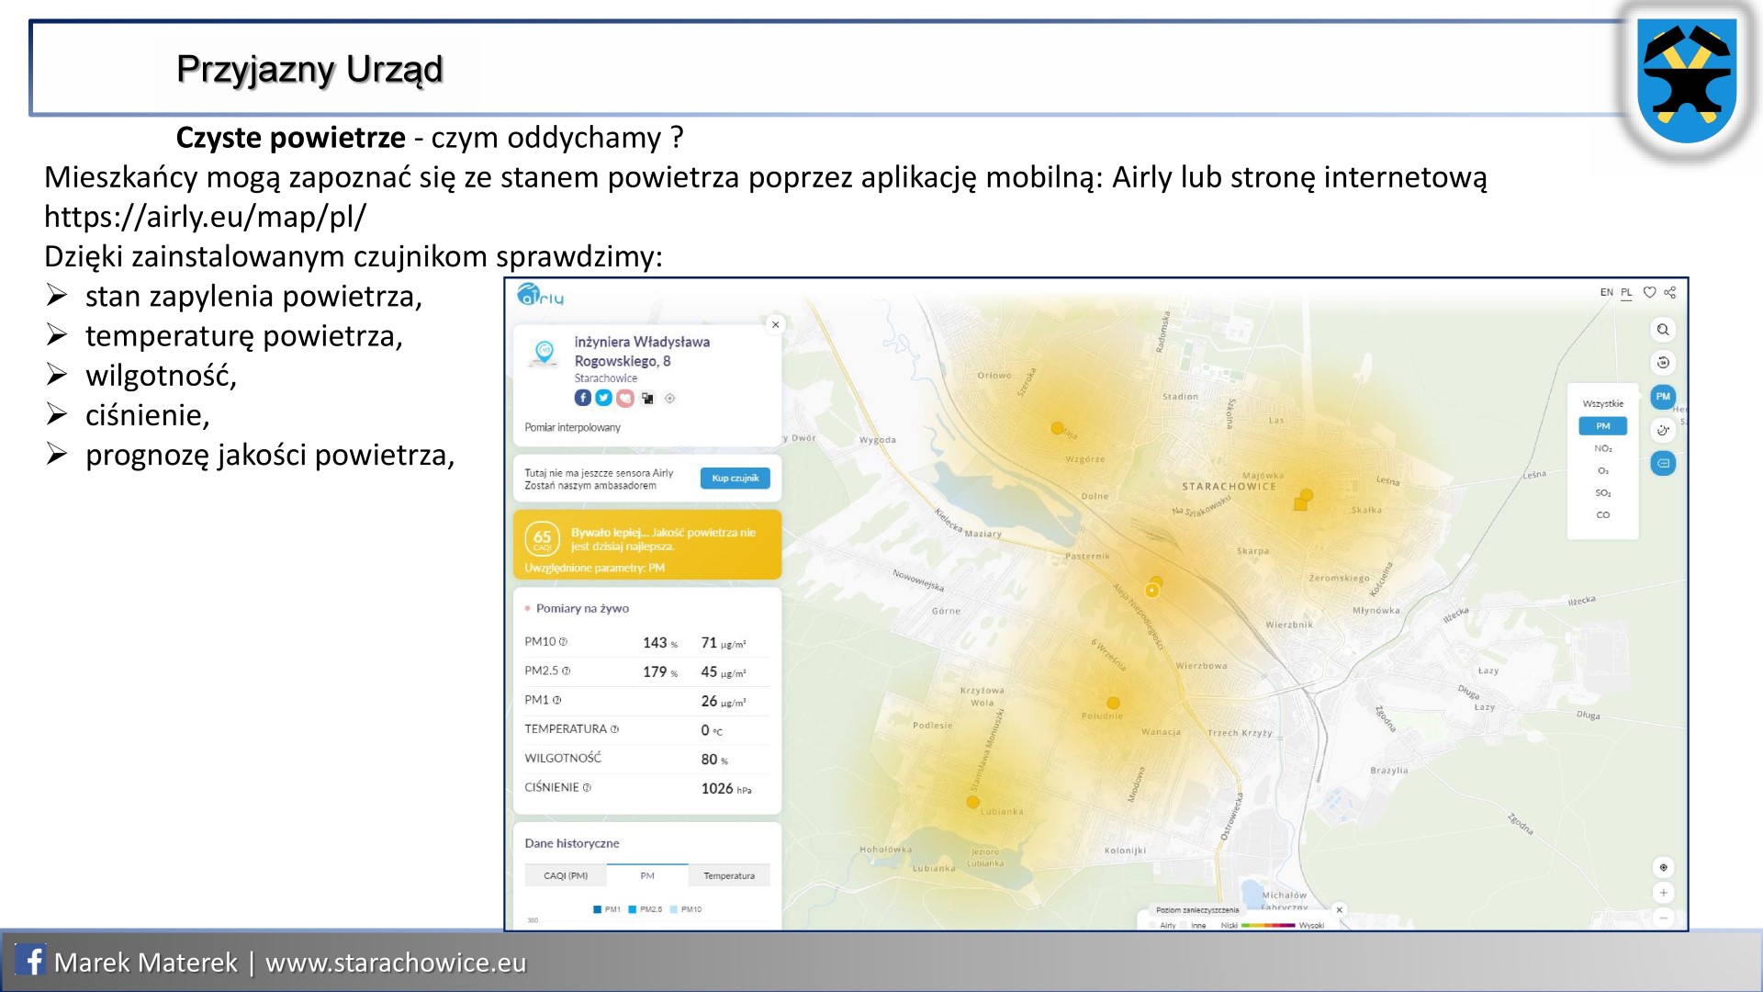Click the Starachowice coat of arms logo
The image size is (1763, 992).
coord(1688,81)
